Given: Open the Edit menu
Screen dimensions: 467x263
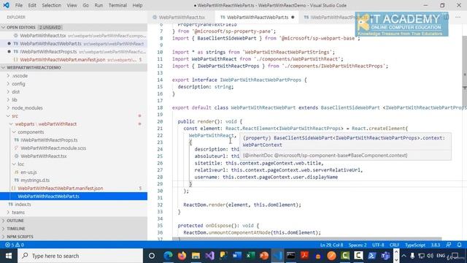Looking at the screenshot, I should pos(32,5).
